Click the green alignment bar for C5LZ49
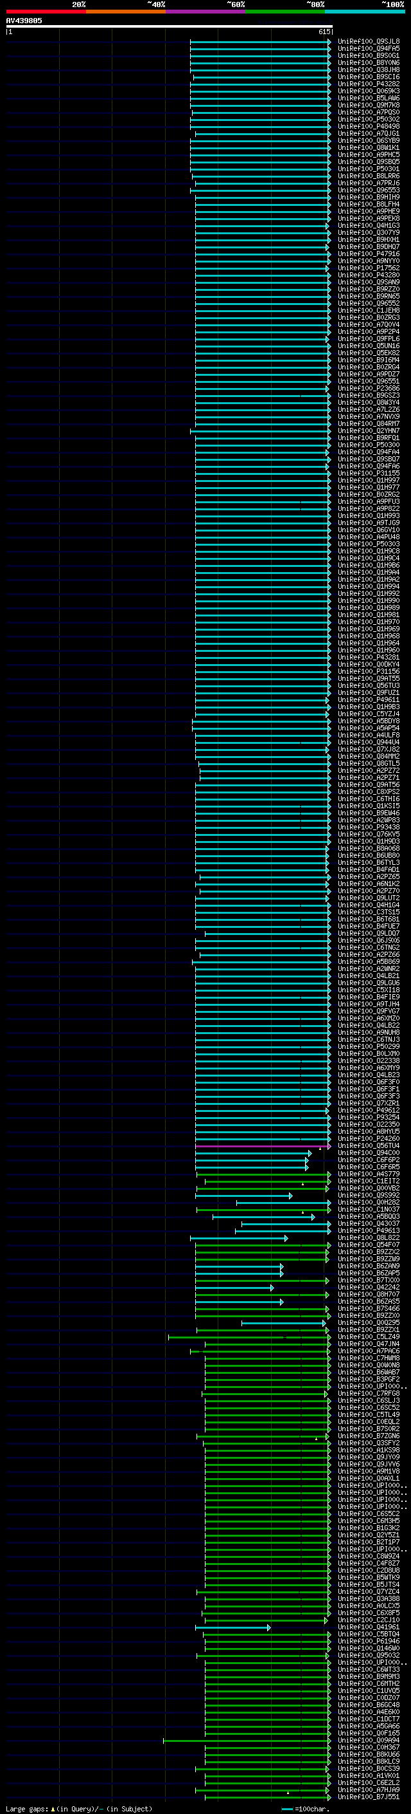The width and height of the screenshot is (411, 1814). click(x=249, y=1337)
